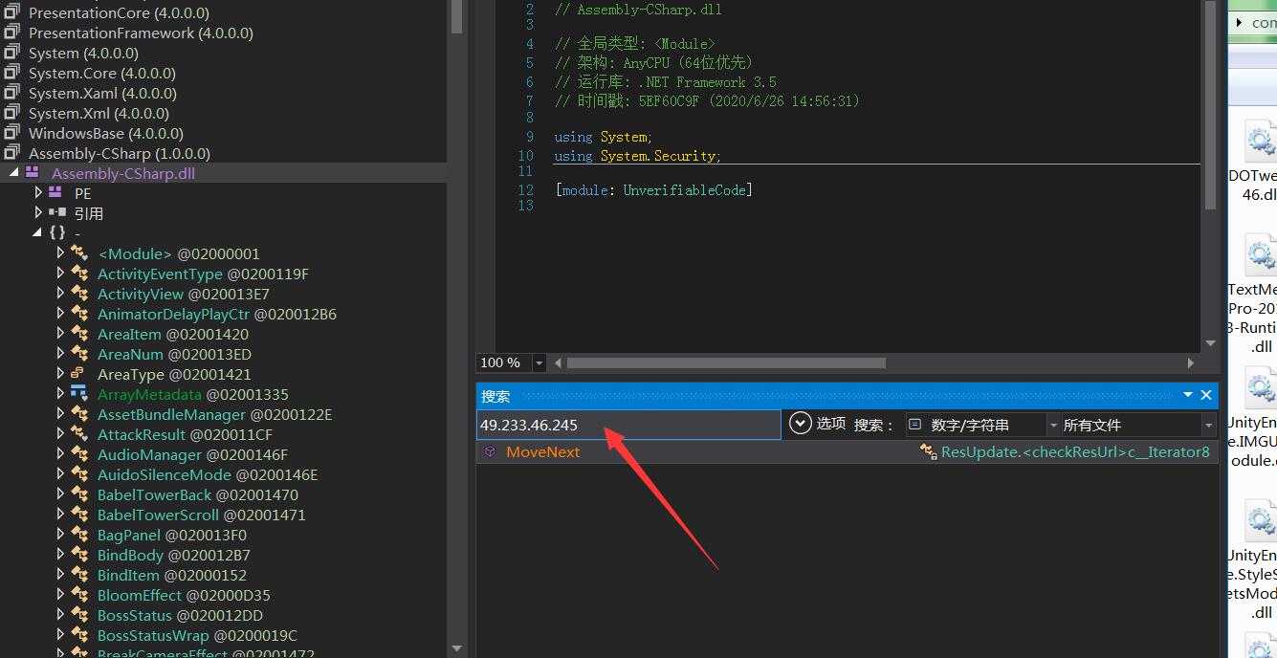This screenshot has width=1277, height=658.
Task: Collapse the Assembly-CSharp.dll node
Action: 13,173
